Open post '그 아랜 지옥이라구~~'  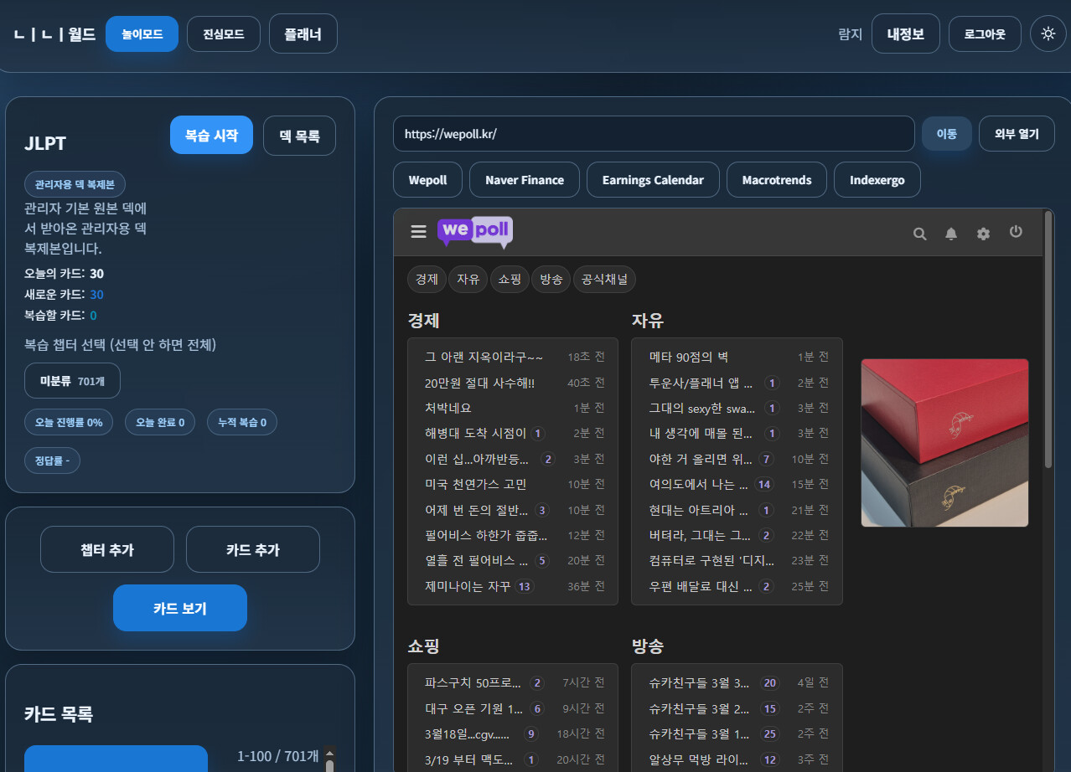[484, 358]
